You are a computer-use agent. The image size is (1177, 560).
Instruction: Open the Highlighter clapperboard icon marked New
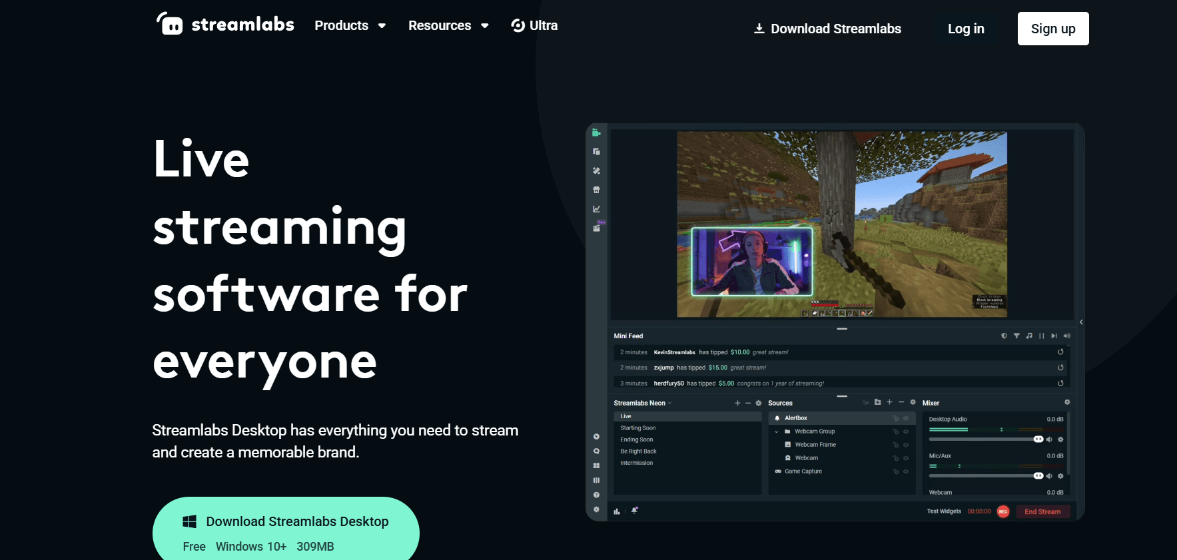click(x=597, y=227)
